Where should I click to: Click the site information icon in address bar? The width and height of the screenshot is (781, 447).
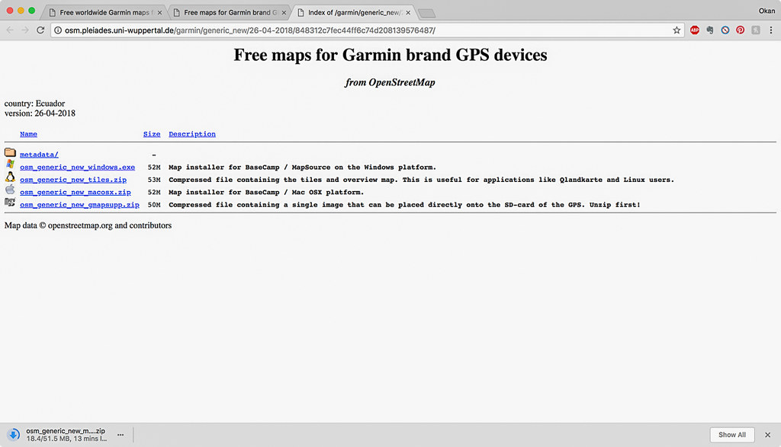click(58, 30)
